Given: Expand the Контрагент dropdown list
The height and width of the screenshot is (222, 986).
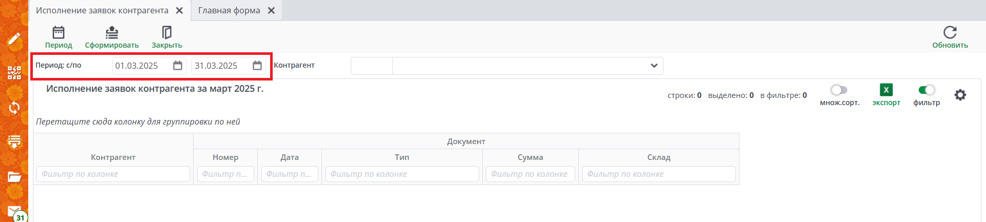Looking at the screenshot, I should tap(654, 66).
